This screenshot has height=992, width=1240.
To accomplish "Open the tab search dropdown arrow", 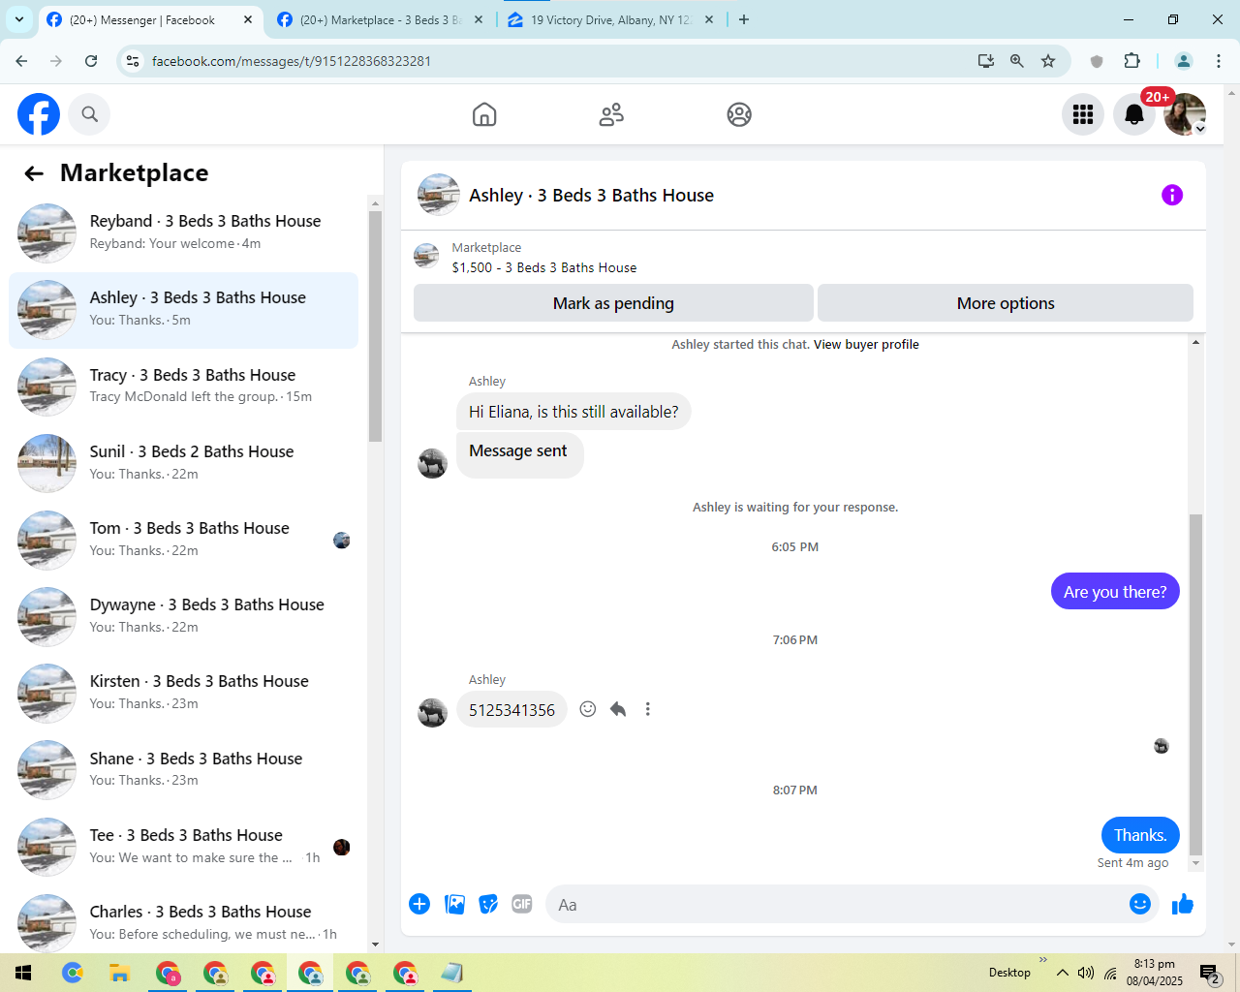I will [19, 19].
